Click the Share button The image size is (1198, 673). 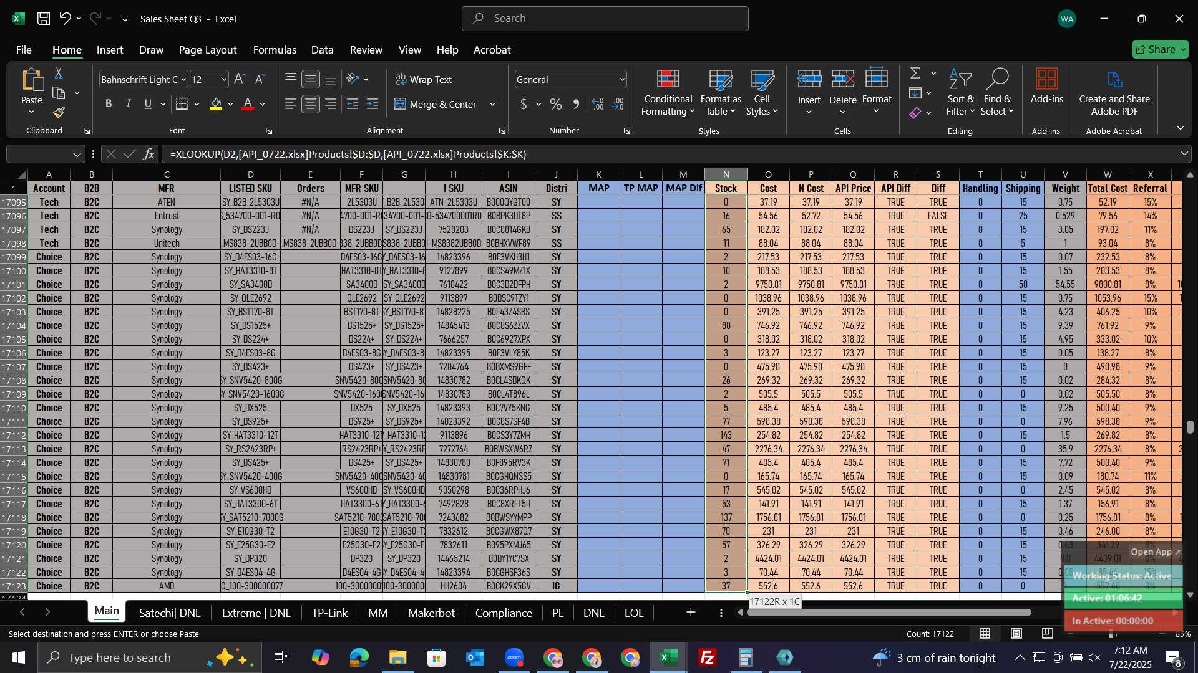[1160, 49]
